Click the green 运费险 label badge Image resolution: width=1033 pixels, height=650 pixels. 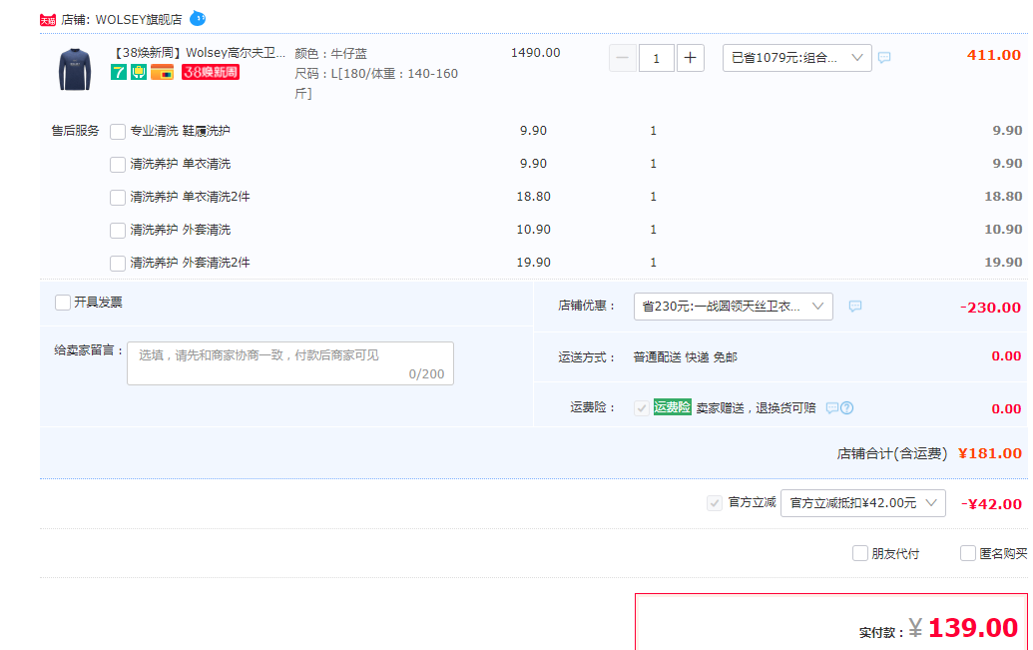[x=672, y=407]
